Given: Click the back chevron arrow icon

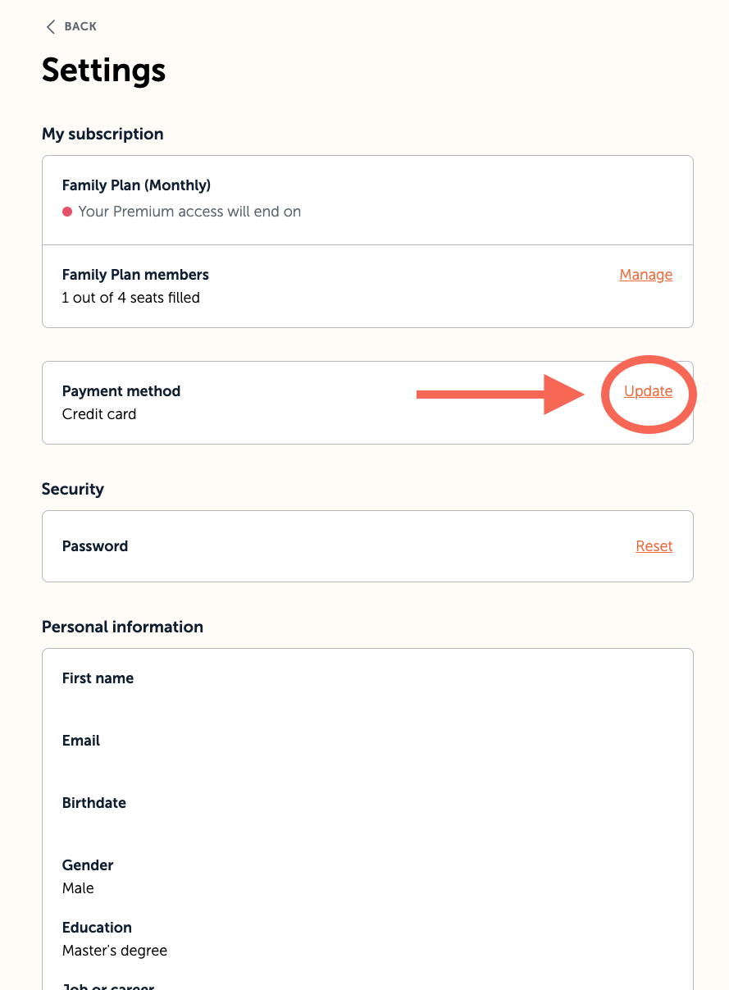Looking at the screenshot, I should [50, 27].
